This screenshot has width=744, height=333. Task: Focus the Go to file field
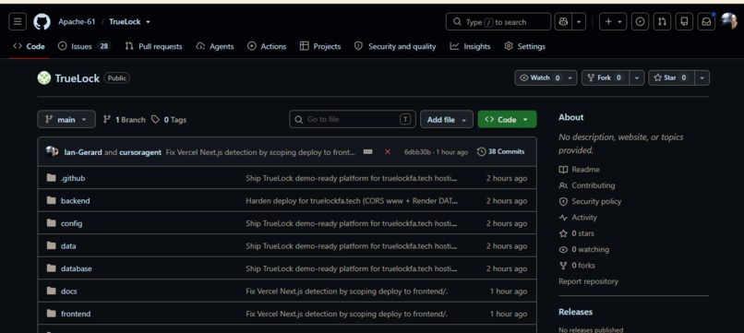(x=353, y=120)
